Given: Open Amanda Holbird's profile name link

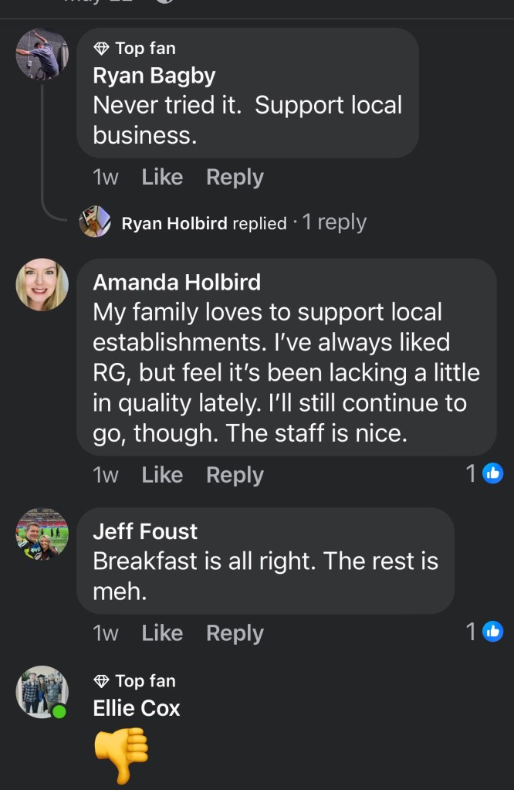Looking at the screenshot, I should click(177, 282).
